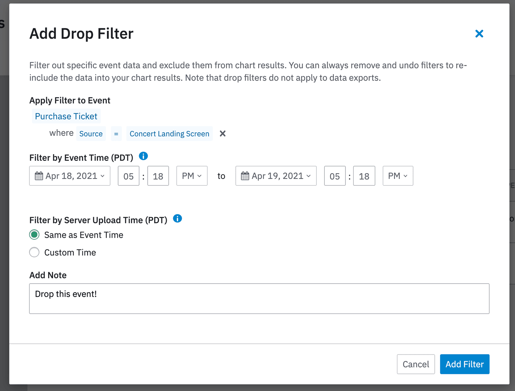Open the end time AM/PM dropdown
The image size is (515, 391).
398,176
